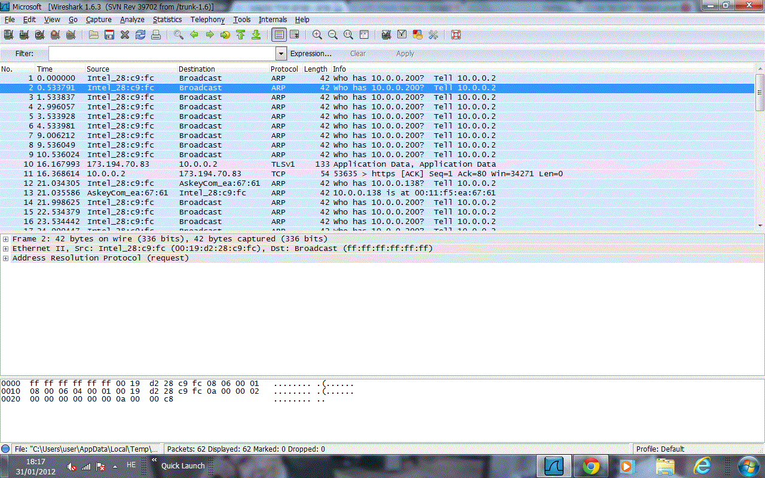Click the Clear filter button
This screenshot has width=765, height=478.
pos(358,54)
